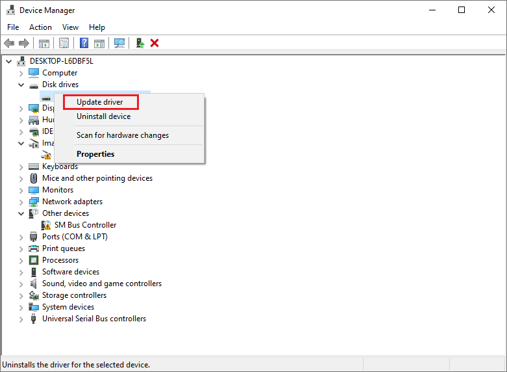Open the File menu
This screenshot has height=372, width=507.
point(13,27)
